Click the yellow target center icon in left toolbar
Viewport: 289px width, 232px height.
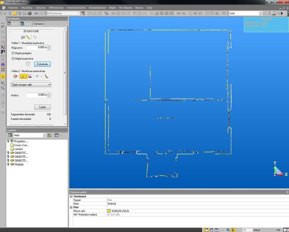pos(3,76)
